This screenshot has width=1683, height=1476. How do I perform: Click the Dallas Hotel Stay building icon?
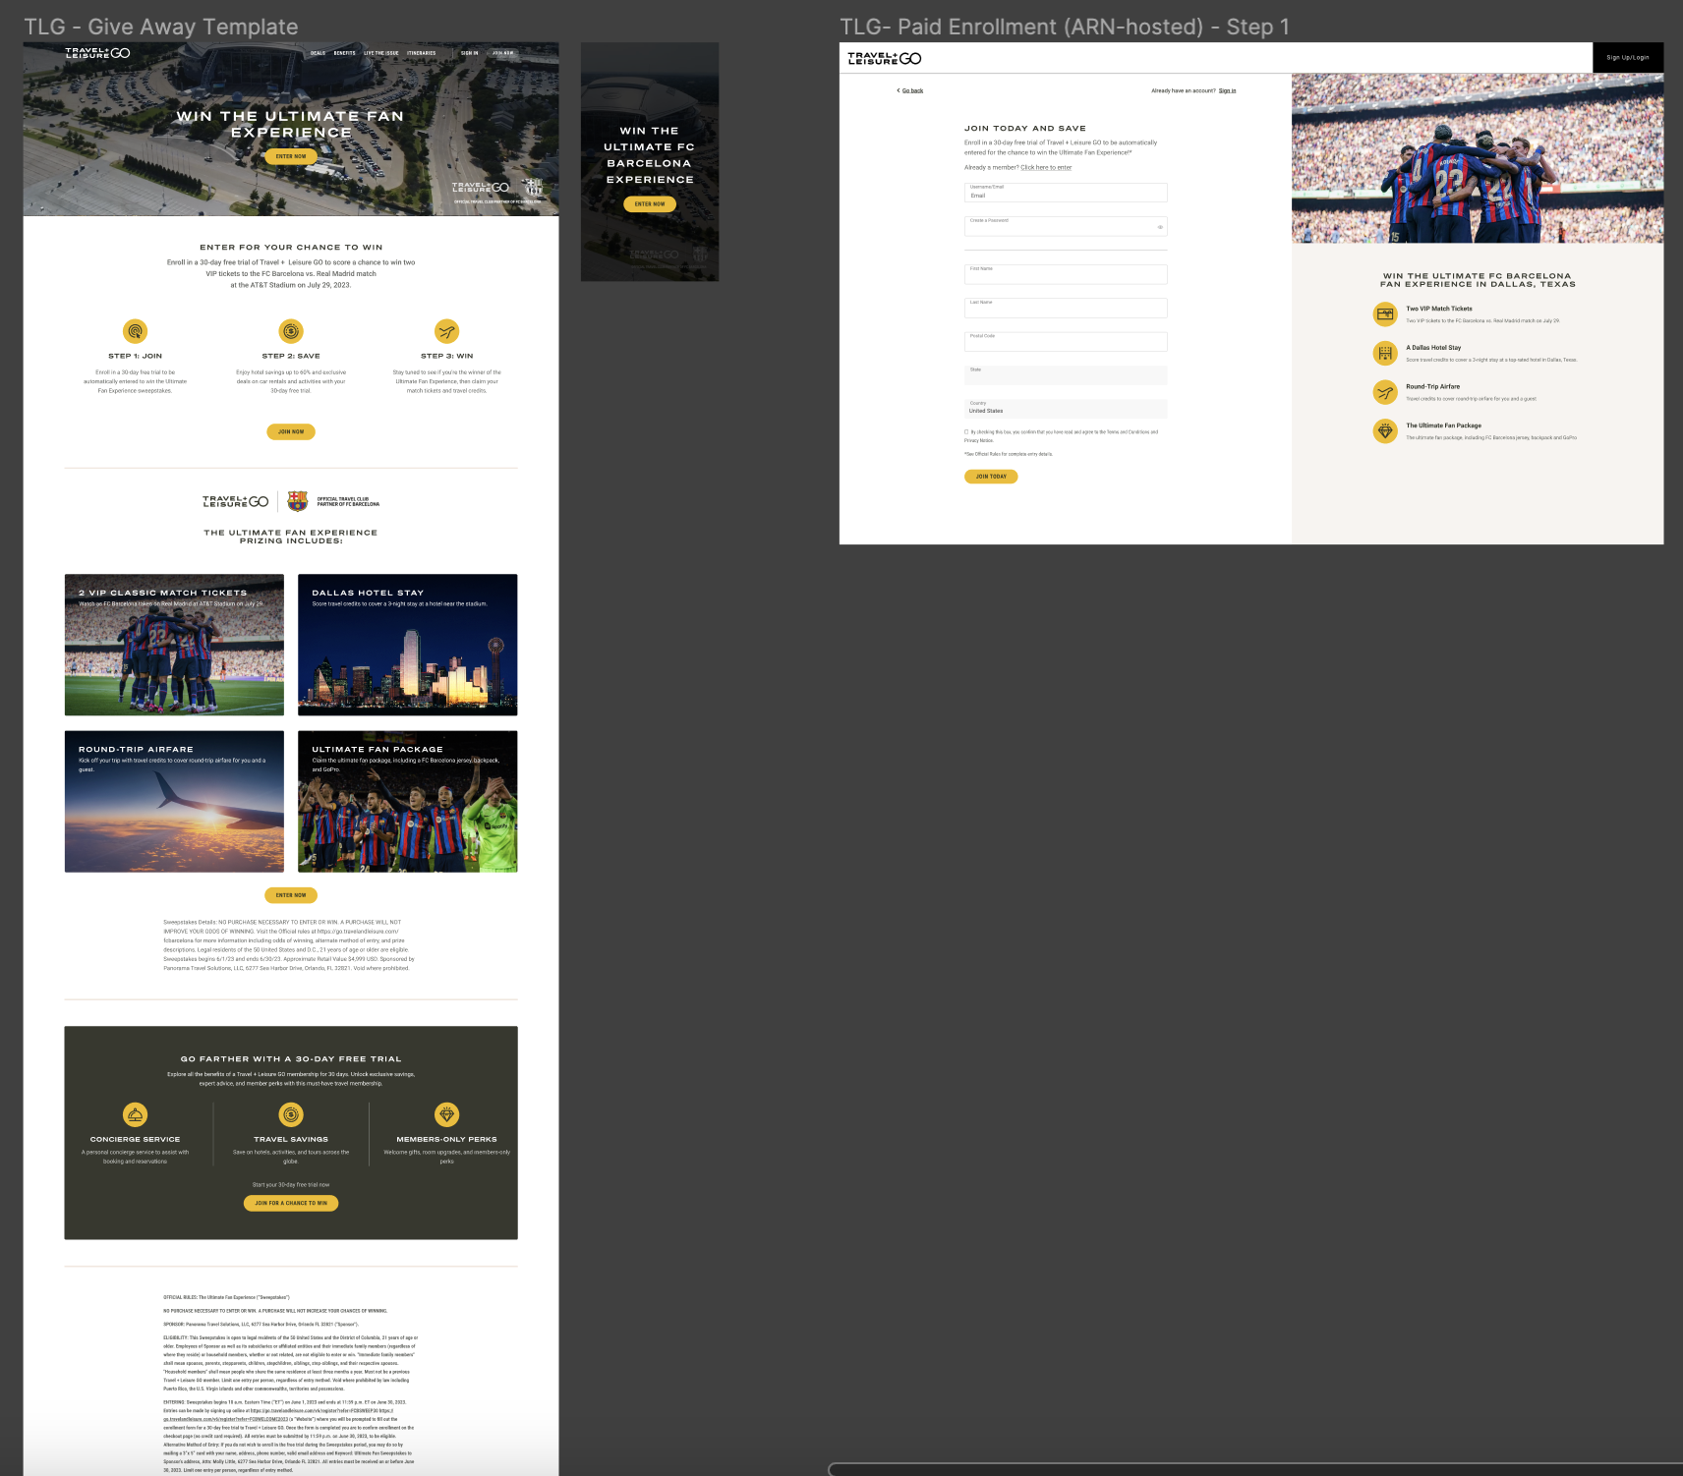(1385, 354)
